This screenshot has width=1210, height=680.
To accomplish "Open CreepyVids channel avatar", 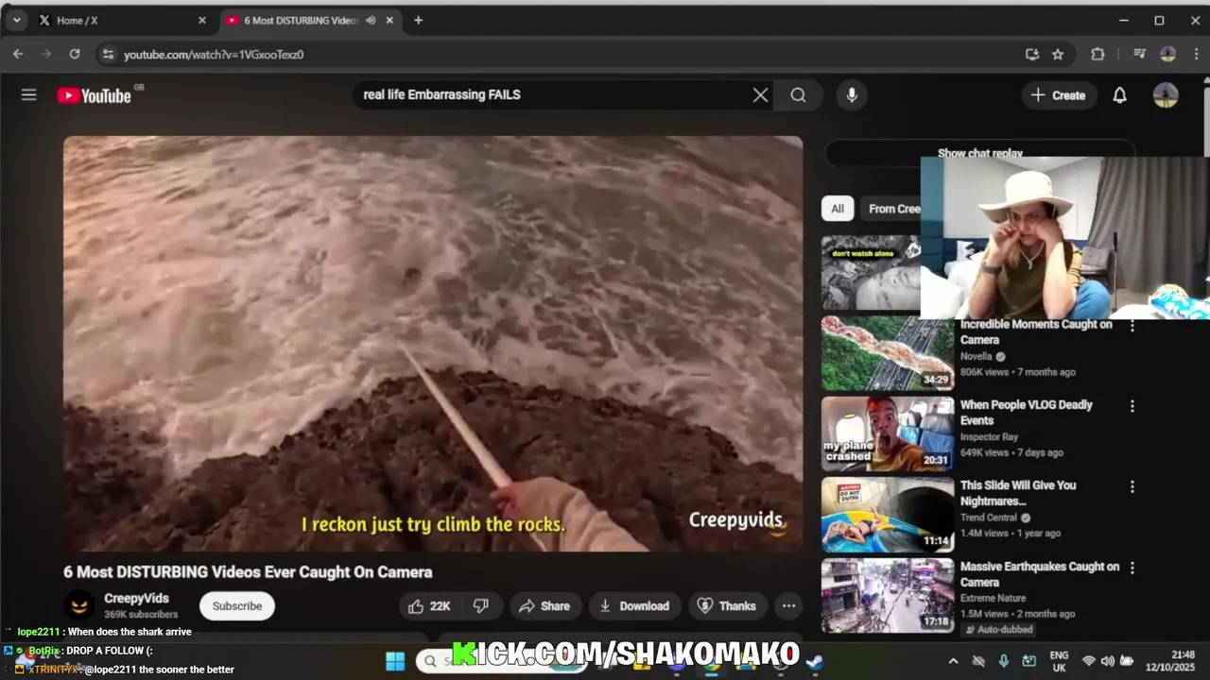I will point(79,605).
